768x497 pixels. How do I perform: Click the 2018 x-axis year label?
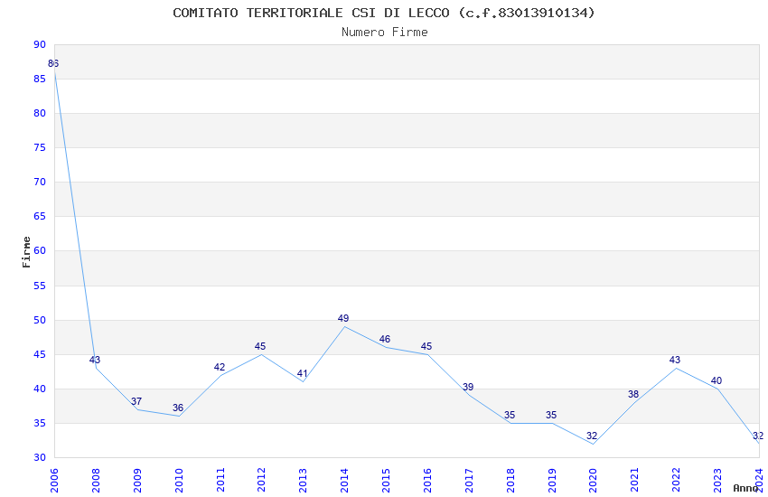point(510,480)
